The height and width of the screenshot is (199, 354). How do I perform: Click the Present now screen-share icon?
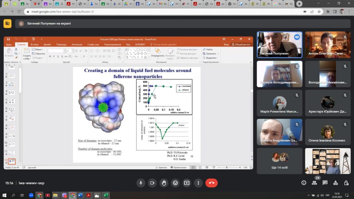187,183
